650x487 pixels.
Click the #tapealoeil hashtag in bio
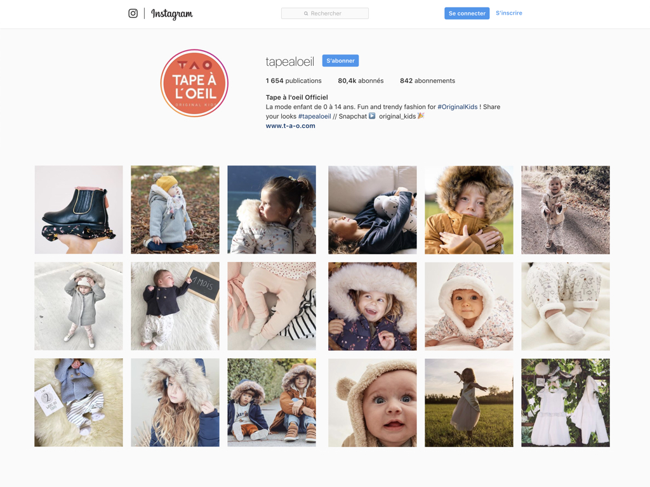coord(314,117)
